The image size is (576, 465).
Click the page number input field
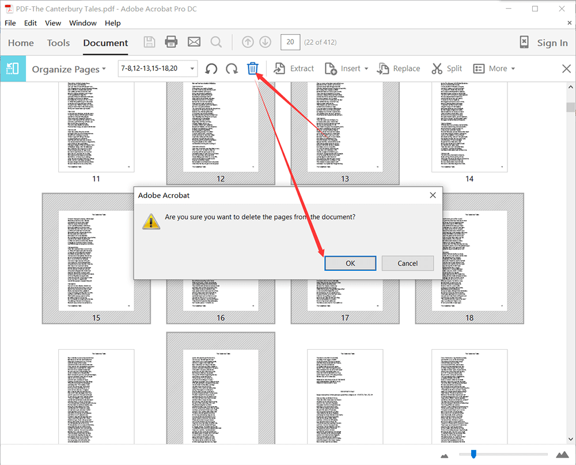(x=290, y=42)
